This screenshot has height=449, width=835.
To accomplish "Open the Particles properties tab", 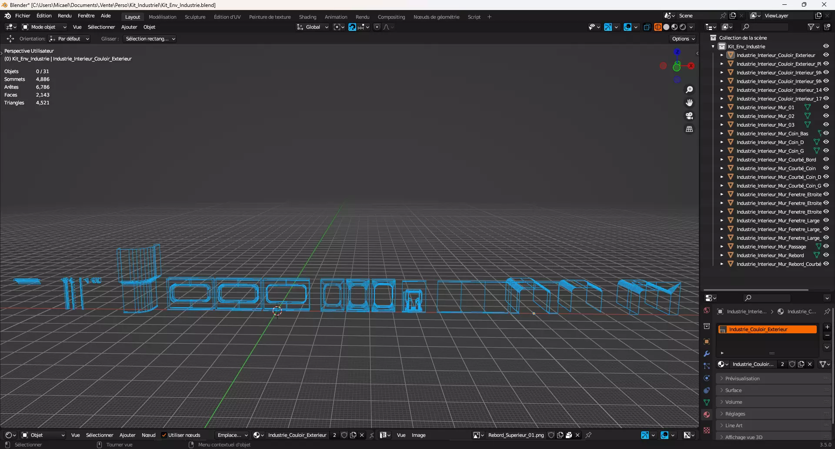I will click(707, 366).
